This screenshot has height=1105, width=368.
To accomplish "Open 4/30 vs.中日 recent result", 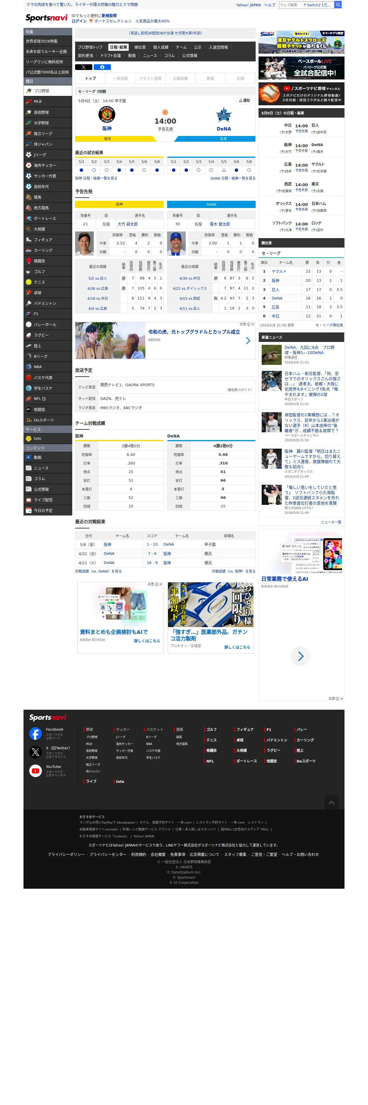I will [189, 278].
